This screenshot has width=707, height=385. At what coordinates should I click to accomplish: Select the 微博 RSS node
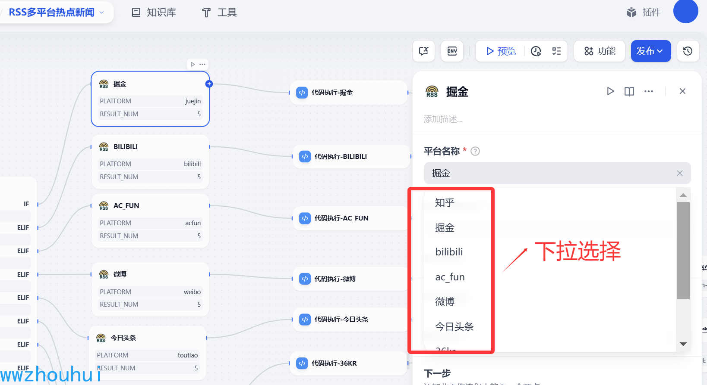pyautogui.click(x=150, y=289)
